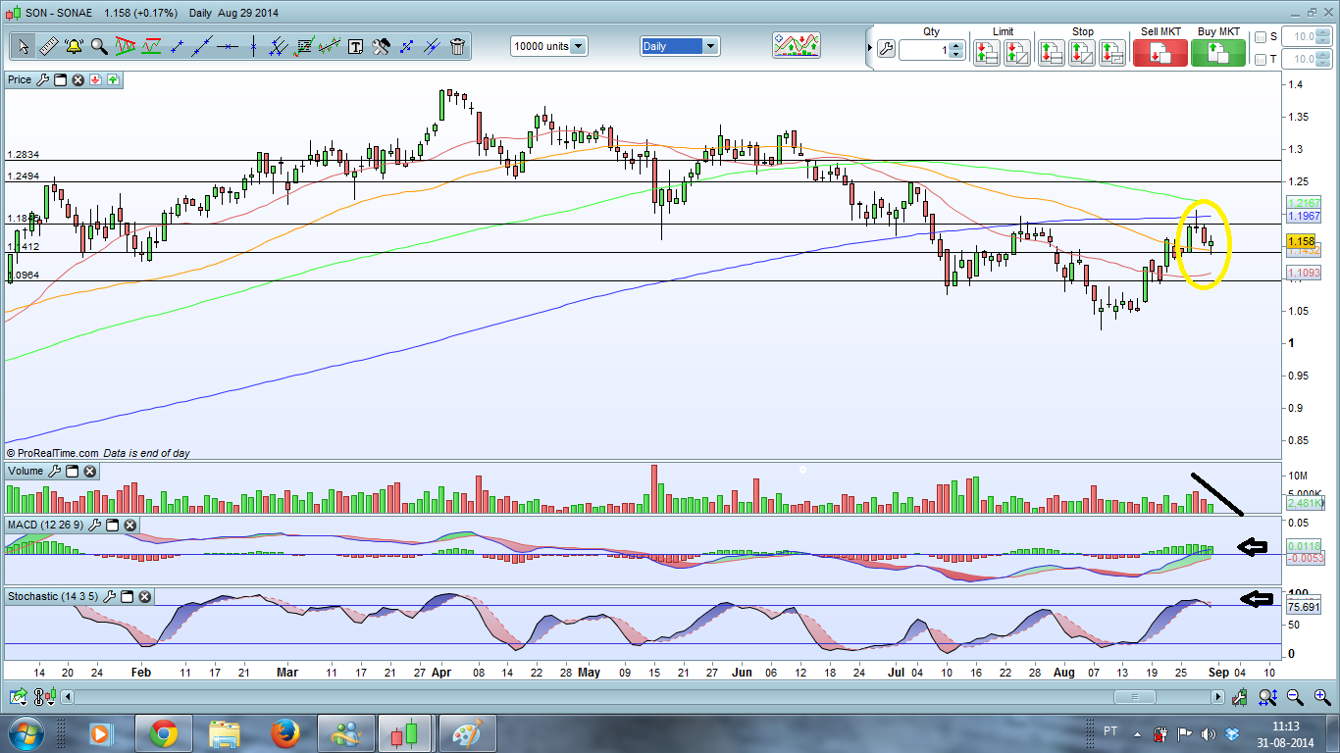Image resolution: width=1340 pixels, height=753 pixels.
Task: Enable the S checkbox
Action: [1261, 37]
